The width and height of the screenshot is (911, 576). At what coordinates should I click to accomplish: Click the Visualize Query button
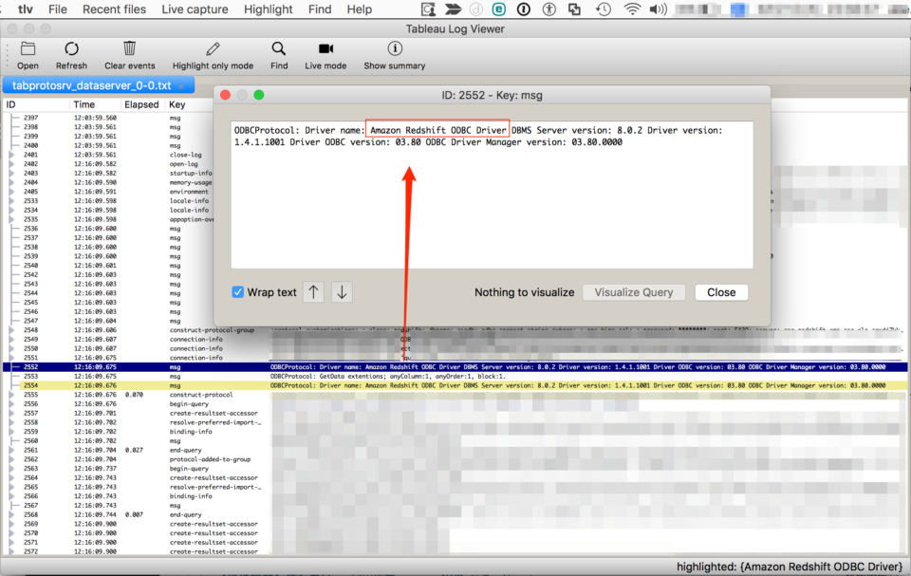coord(634,291)
